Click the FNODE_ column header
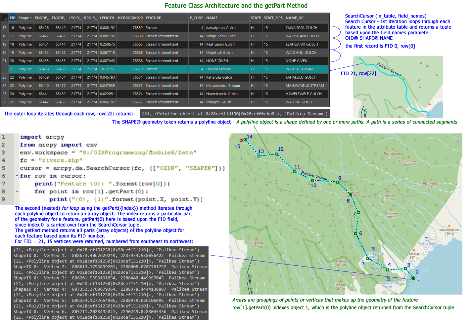Image resolution: width=472 pixels, height=320 pixels. [42, 18]
